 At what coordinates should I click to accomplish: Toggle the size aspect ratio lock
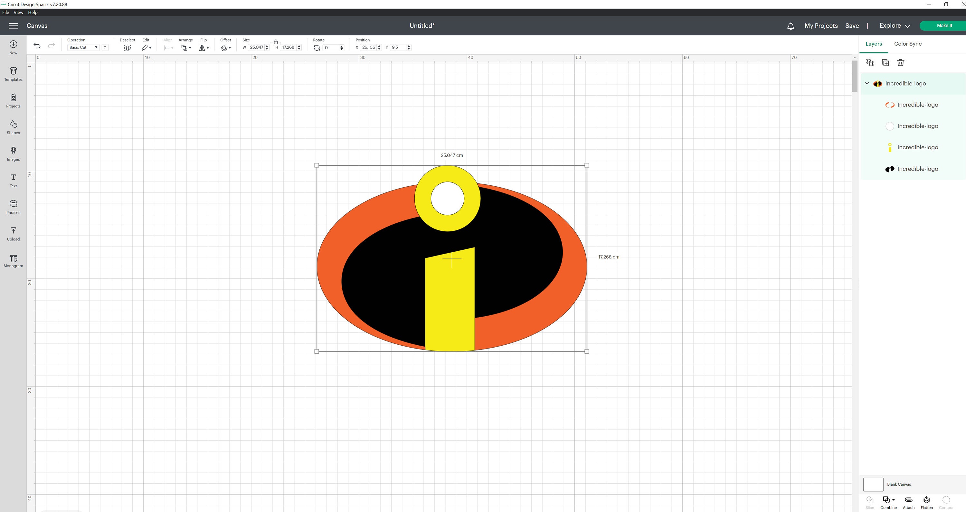[276, 42]
